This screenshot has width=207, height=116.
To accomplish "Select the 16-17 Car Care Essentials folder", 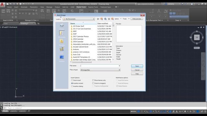I will click(82, 29).
